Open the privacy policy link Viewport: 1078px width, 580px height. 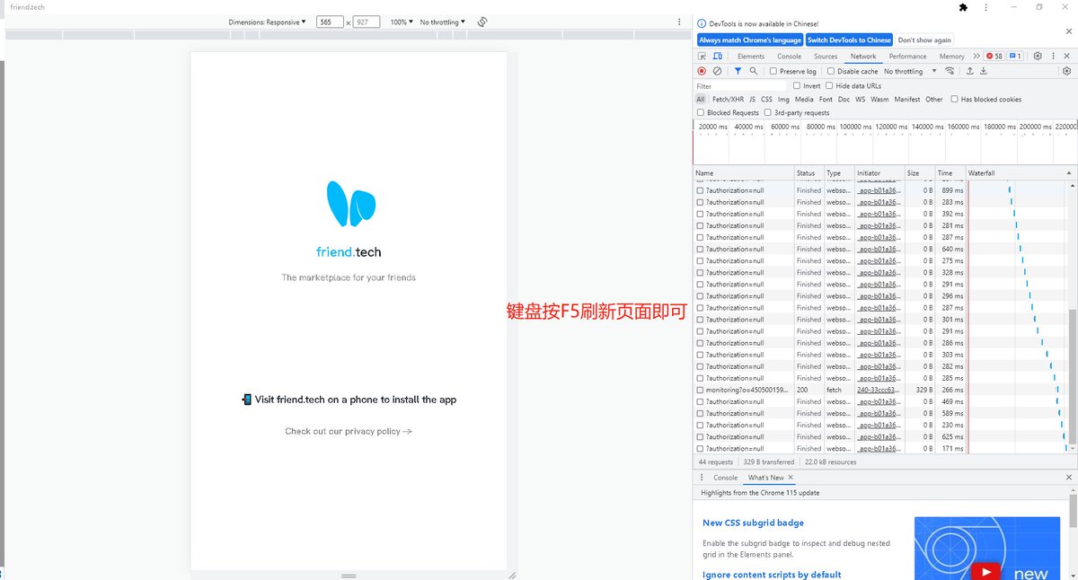point(349,431)
